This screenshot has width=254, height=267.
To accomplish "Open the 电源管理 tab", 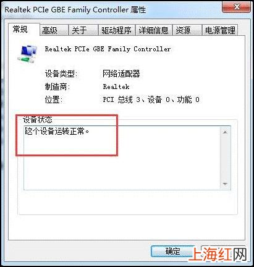I will [220, 30].
